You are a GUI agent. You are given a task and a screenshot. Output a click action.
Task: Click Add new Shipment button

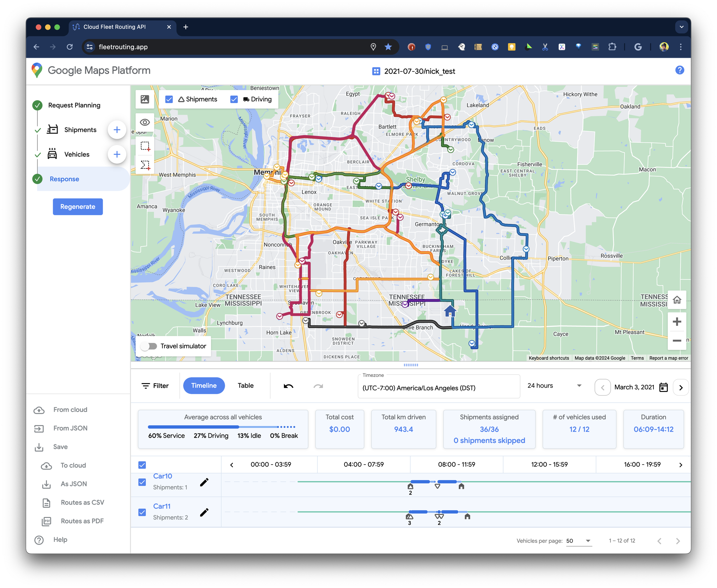117,130
